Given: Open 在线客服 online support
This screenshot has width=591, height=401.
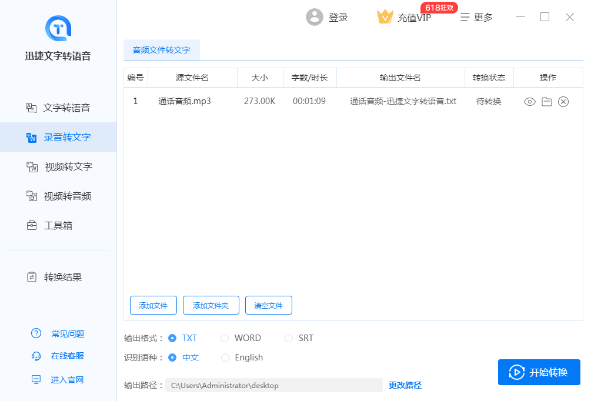Looking at the screenshot, I should pyautogui.click(x=58, y=356).
